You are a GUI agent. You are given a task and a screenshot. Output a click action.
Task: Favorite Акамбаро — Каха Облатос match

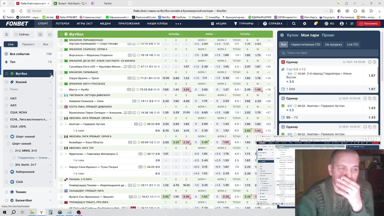[x=61, y=142]
